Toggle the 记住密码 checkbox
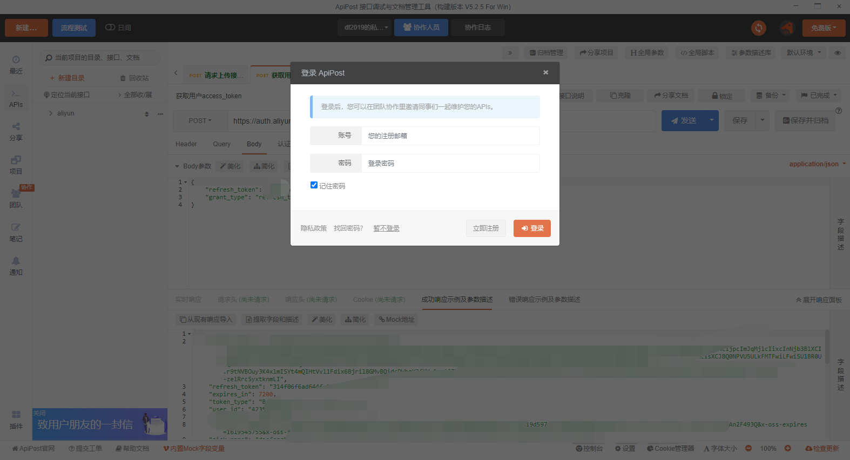Screen dimensions: 850x460 tap(314, 185)
